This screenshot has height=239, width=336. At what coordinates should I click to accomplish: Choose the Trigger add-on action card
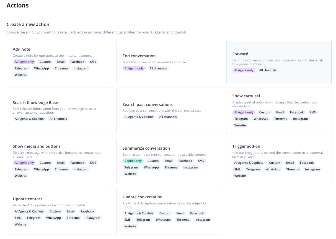click(x=279, y=161)
